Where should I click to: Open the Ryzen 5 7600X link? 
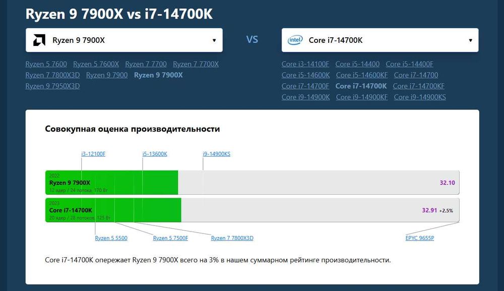pyautogui.click(x=96, y=64)
